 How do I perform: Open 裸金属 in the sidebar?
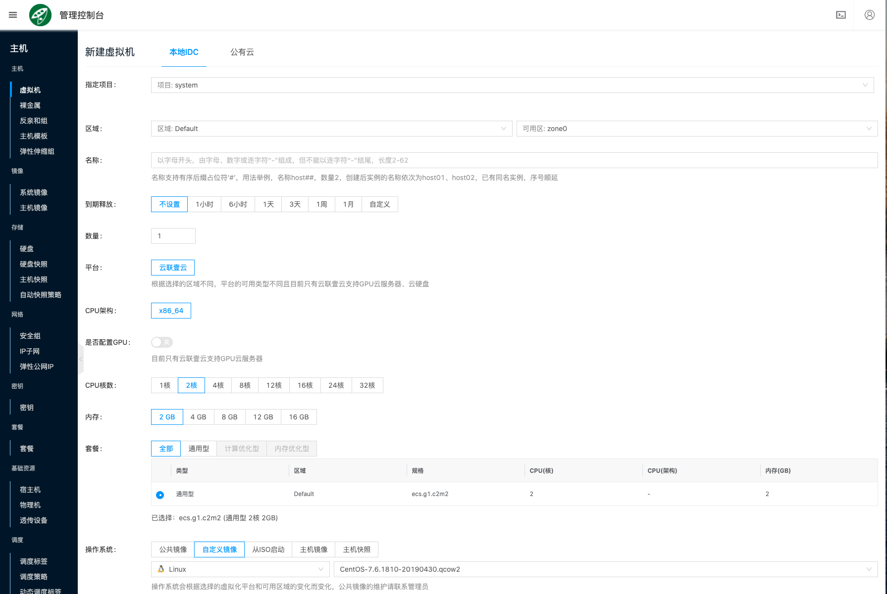30,105
